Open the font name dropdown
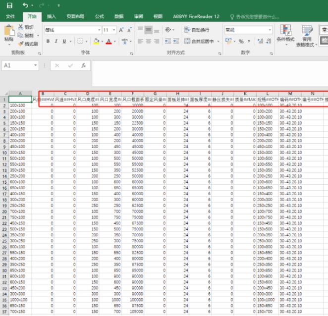 coord(98,30)
